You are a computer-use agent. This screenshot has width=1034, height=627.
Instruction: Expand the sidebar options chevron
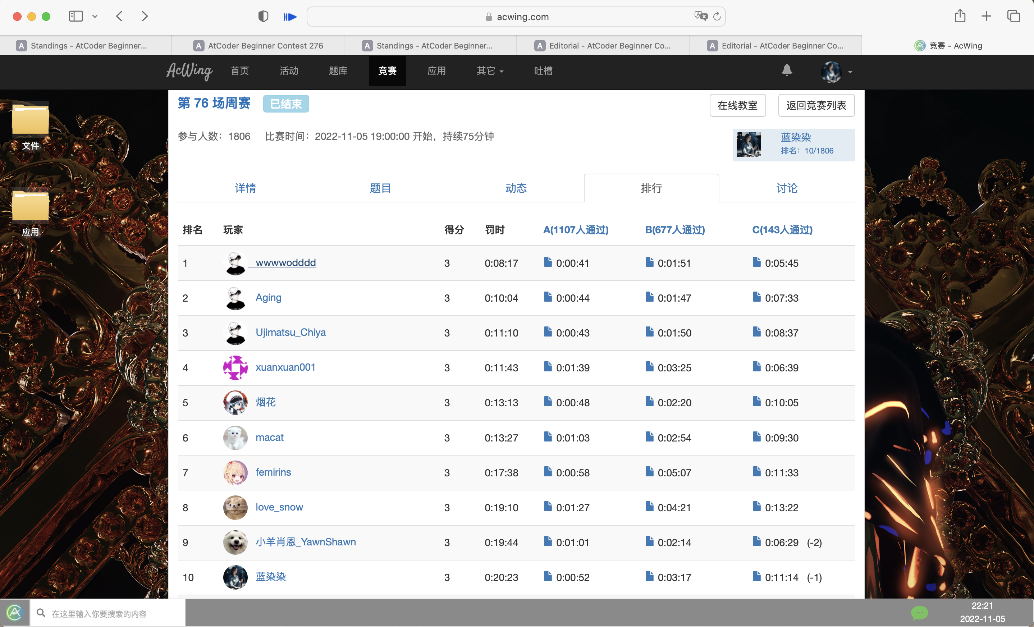click(x=95, y=17)
